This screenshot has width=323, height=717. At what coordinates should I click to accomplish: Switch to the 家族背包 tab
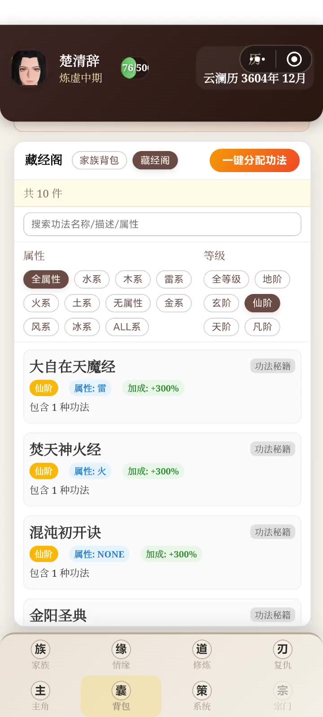coord(99,160)
